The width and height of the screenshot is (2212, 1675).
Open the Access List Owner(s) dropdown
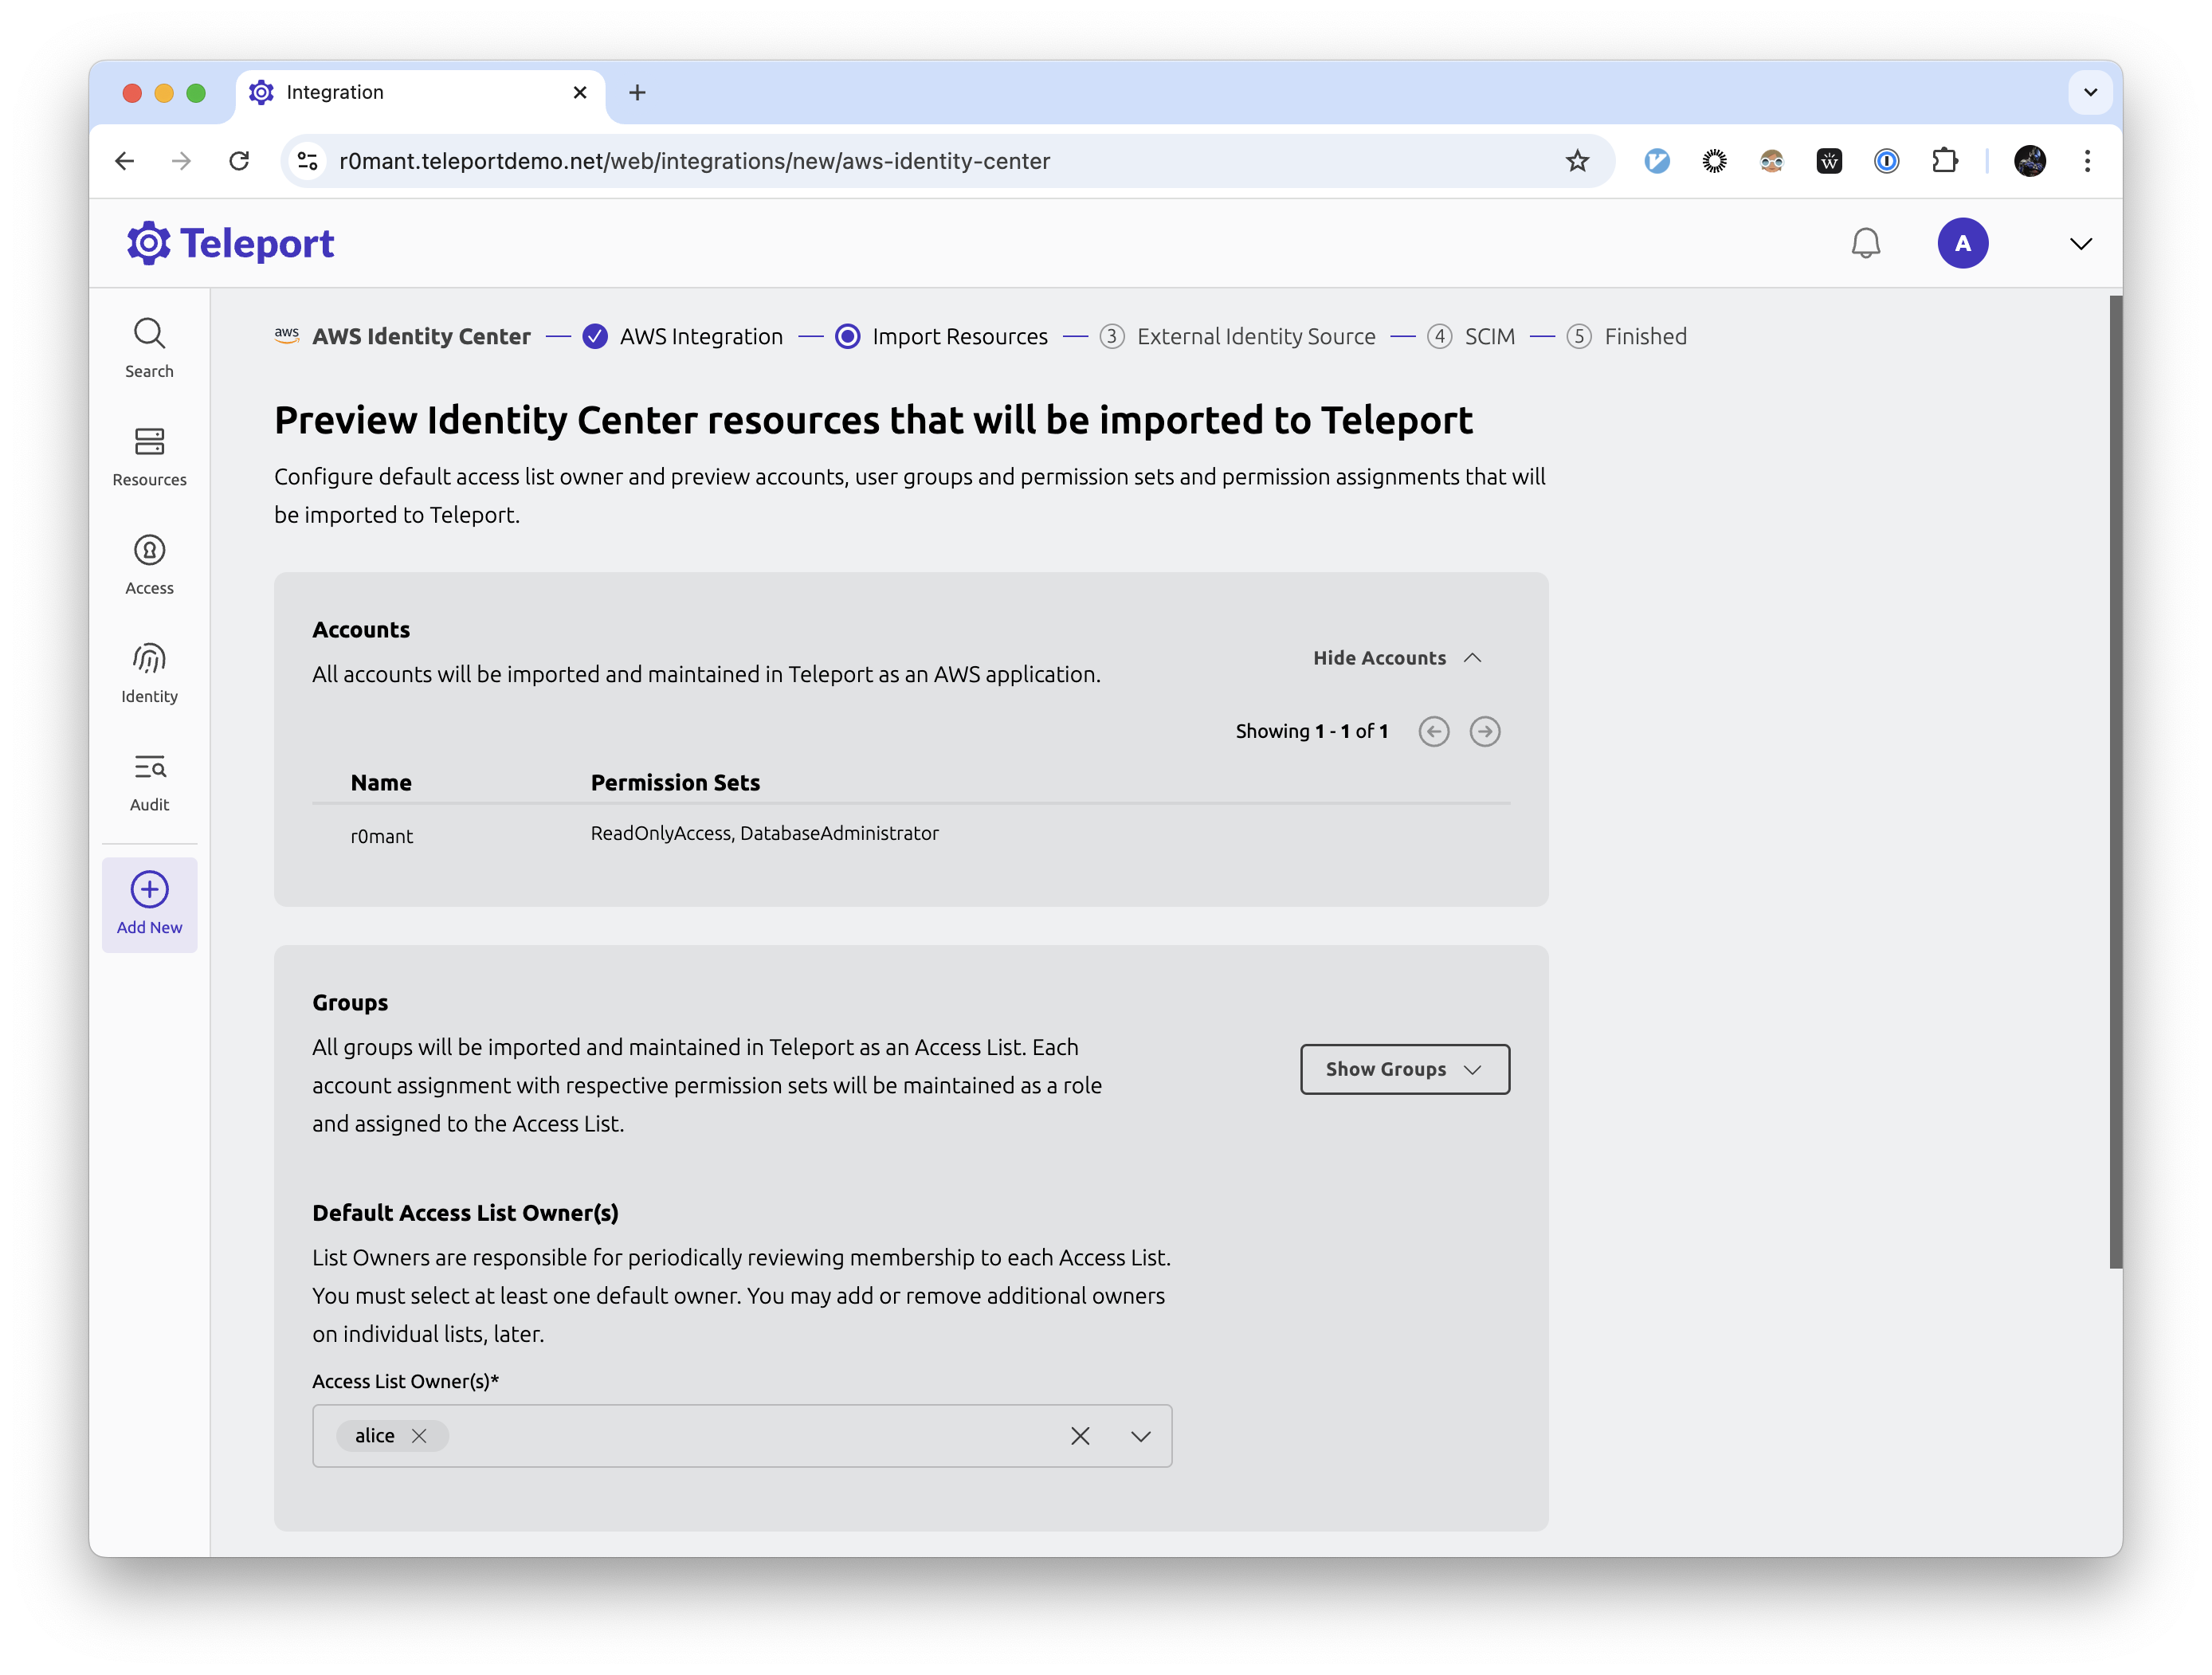point(1139,1436)
